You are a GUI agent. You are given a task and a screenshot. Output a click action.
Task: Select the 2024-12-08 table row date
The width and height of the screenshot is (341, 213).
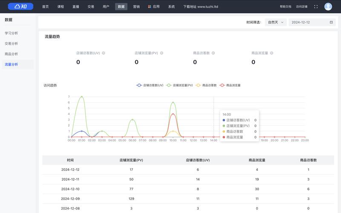70,208
